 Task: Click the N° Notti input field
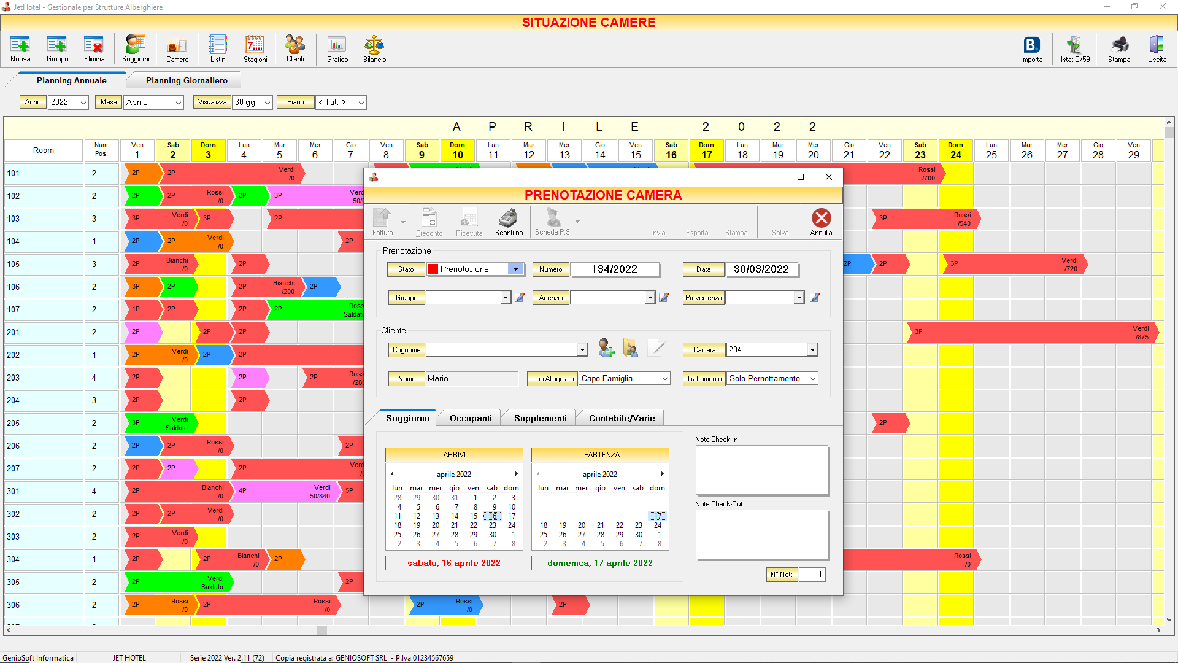[x=812, y=575]
